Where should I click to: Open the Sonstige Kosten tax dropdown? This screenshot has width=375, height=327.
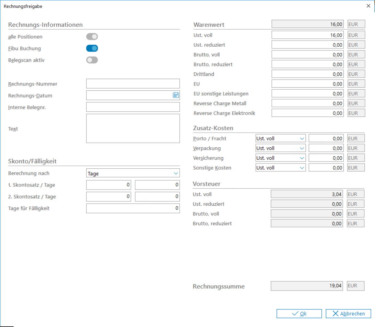[x=280, y=168]
